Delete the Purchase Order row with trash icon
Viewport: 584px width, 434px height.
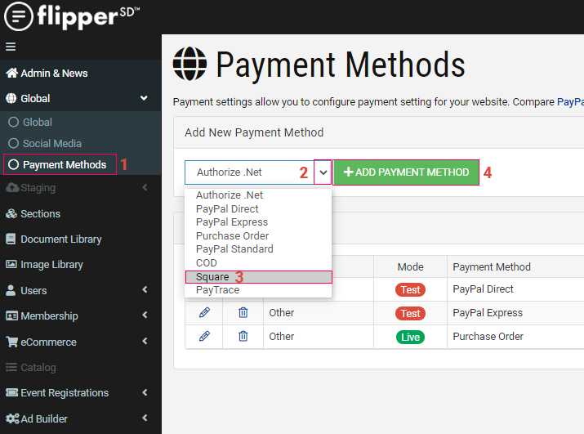[243, 336]
